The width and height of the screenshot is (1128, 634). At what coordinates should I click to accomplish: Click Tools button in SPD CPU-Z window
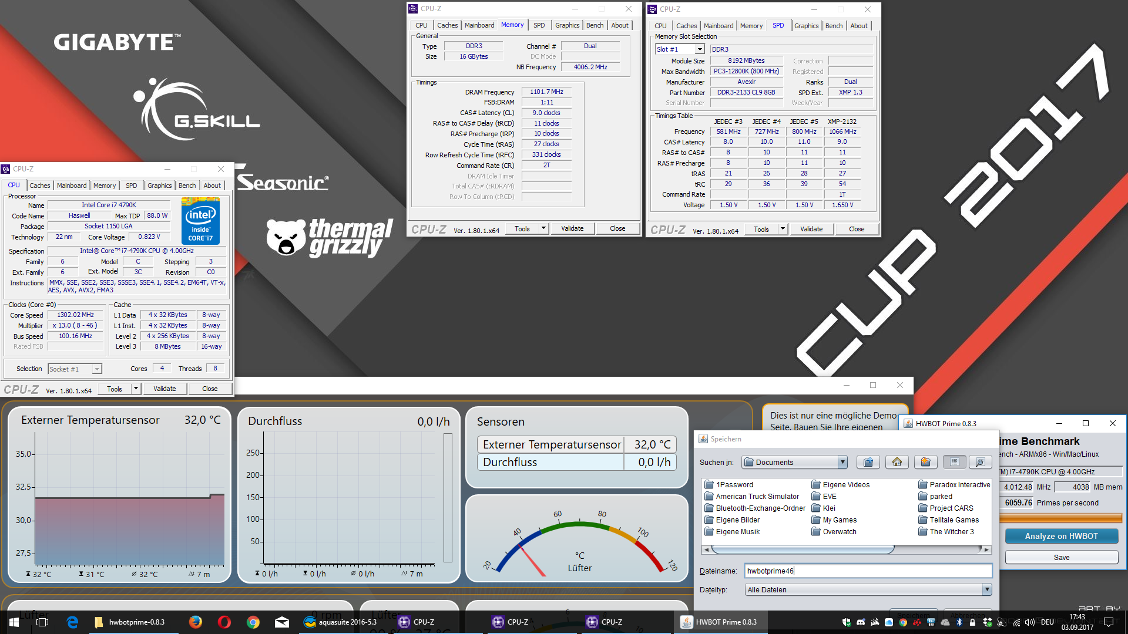point(761,229)
